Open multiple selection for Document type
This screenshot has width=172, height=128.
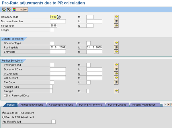116,43
